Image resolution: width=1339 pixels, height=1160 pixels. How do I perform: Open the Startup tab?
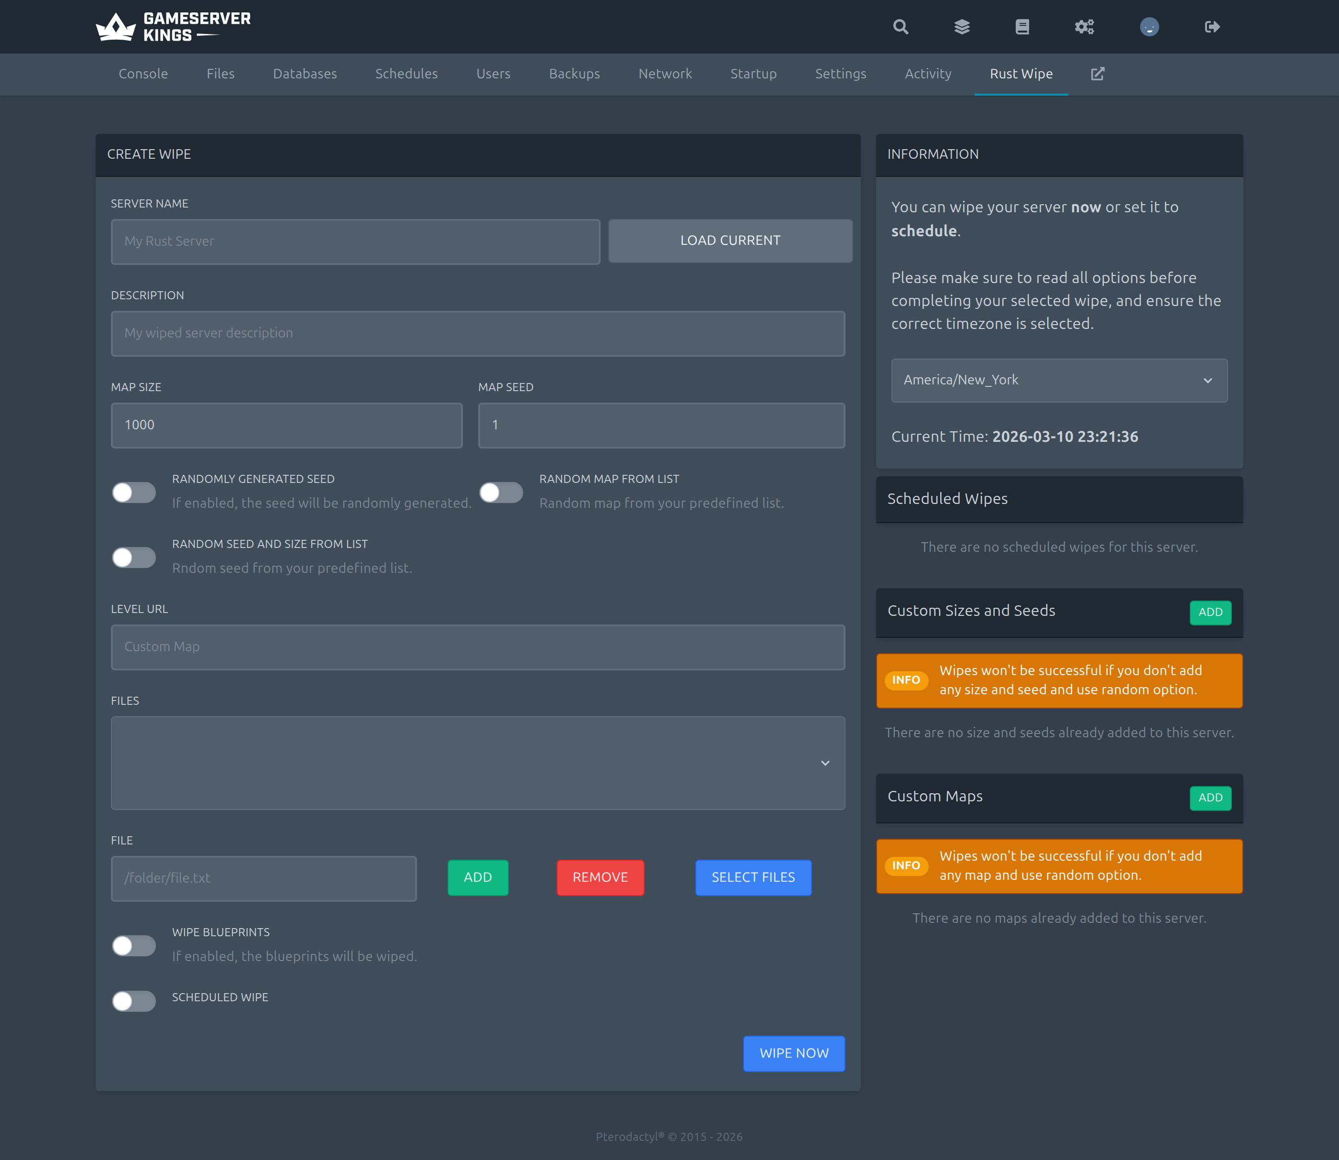pyautogui.click(x=753, y=74)
